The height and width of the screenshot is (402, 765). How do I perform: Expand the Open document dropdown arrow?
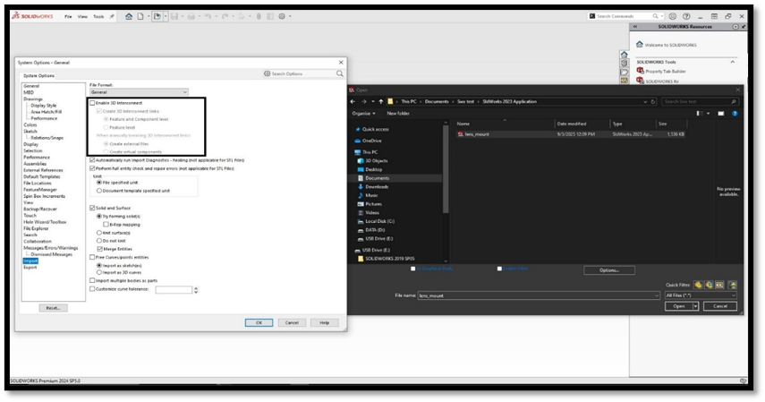coord(166,16)
